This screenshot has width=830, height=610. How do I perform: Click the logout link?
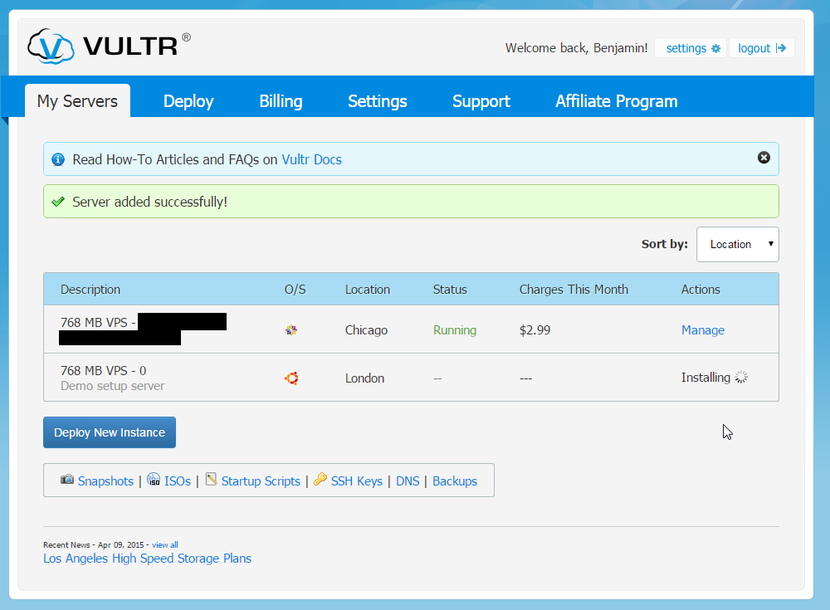(762, 48)
